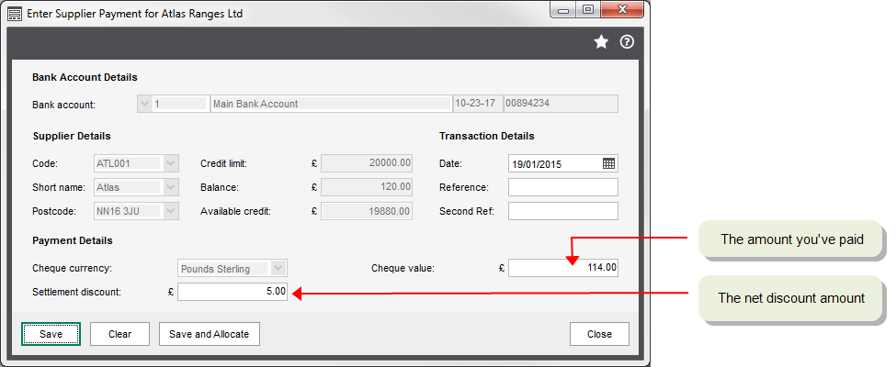Select the Cheque value field
Viewport: 896px width, 367px height.
point(562,268)
